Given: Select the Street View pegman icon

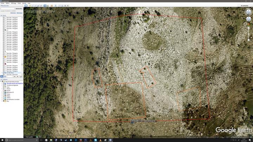Looking at the screenshot, I should pos(249,24).
